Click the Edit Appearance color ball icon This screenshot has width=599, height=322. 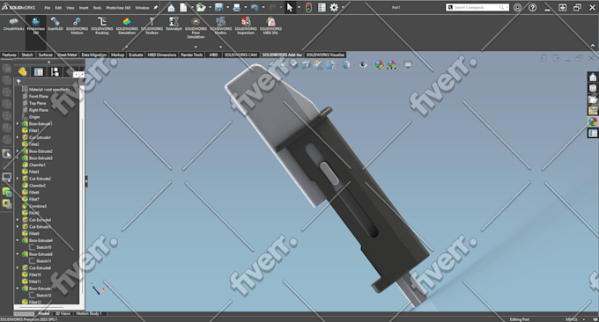click(379, 65)
